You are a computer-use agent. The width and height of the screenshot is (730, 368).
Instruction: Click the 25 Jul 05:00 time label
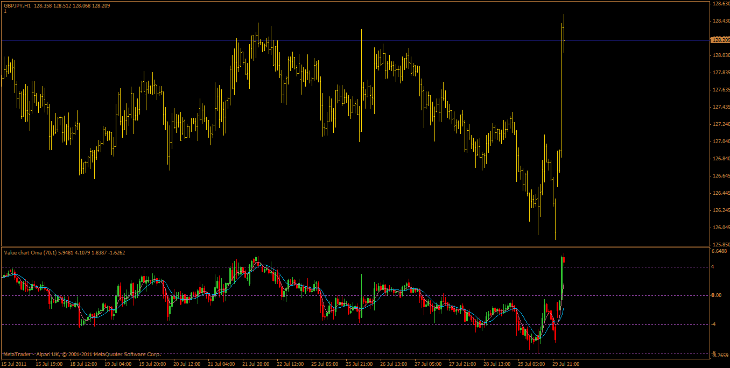[x=325, y=364]
